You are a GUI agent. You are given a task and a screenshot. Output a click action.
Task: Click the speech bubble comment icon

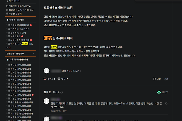tap(59, 79)
